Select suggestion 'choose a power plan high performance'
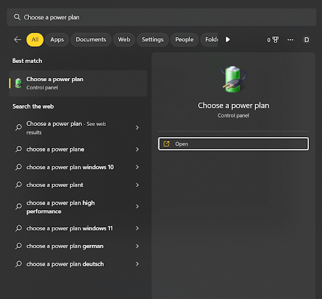This screenshot has height=299, width=322. tap(78, 206)
